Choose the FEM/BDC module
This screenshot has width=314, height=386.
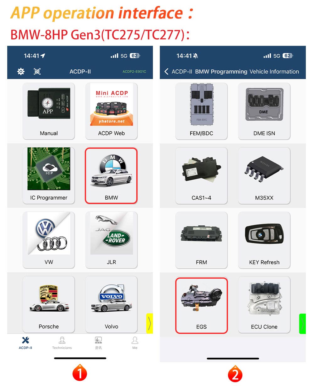point(201,111)
